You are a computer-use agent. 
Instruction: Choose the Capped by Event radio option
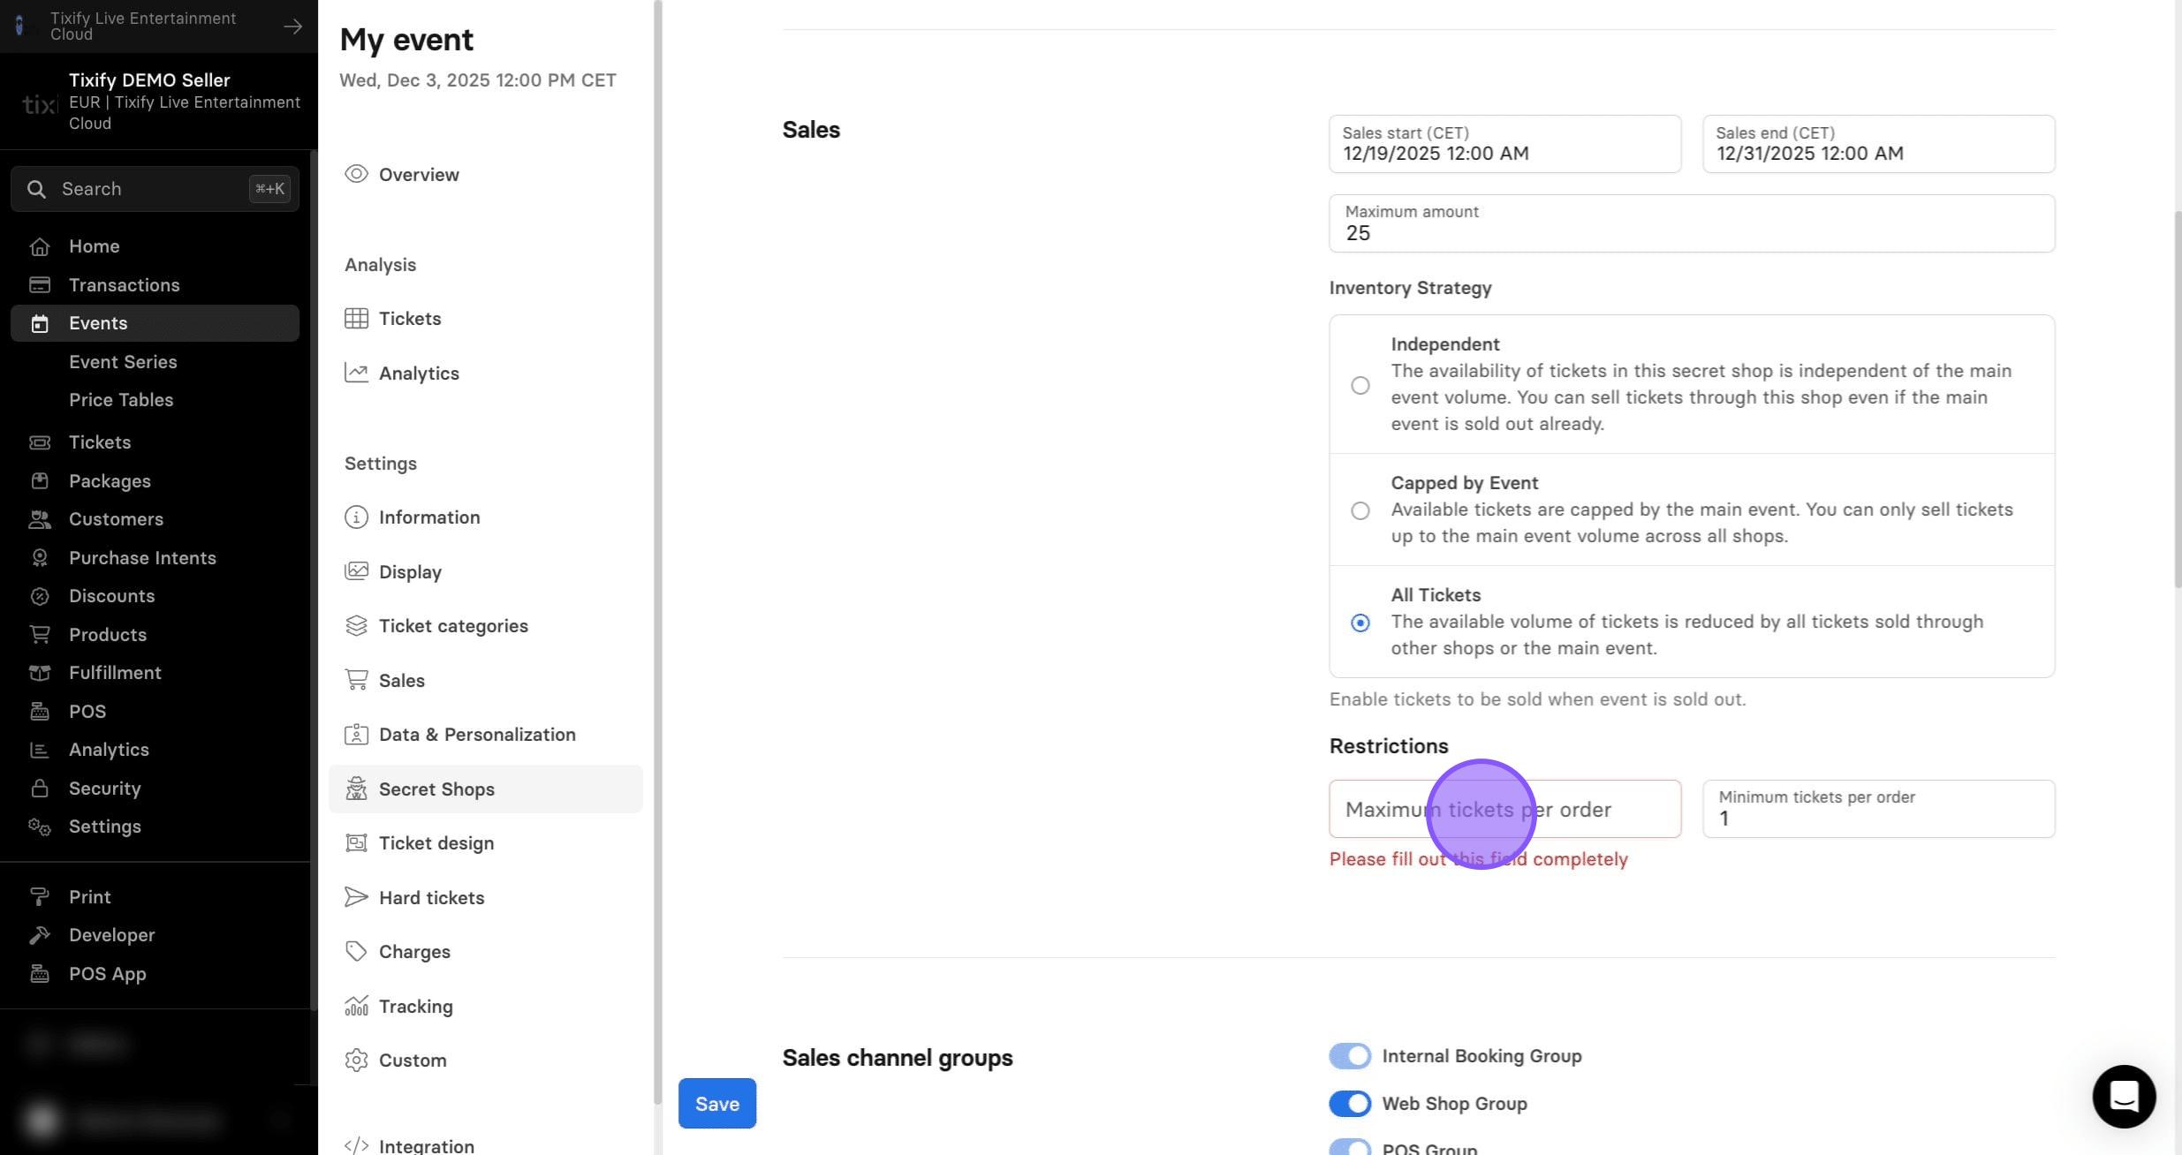click(1360, 510)
